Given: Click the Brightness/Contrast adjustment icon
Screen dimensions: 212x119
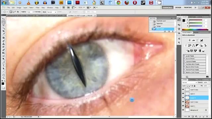Looking at the screenshot, I should coord(189,40).
